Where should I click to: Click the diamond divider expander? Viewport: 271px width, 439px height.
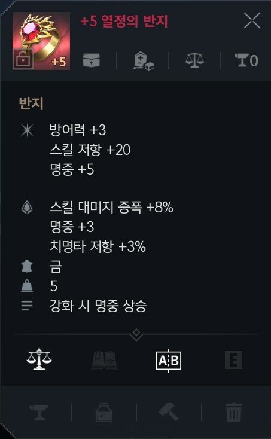[136, 334]
